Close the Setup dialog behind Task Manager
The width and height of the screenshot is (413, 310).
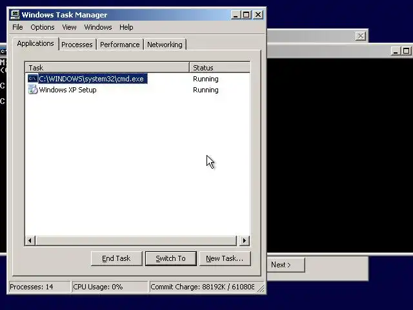coord(361,36)
